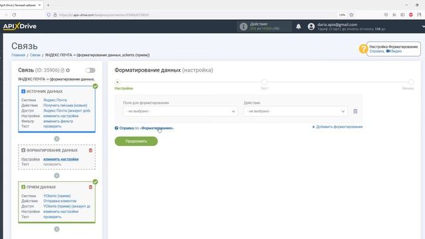Open connection settings gear icon
The width and height of the screenshot is (425, 239).
68,70
